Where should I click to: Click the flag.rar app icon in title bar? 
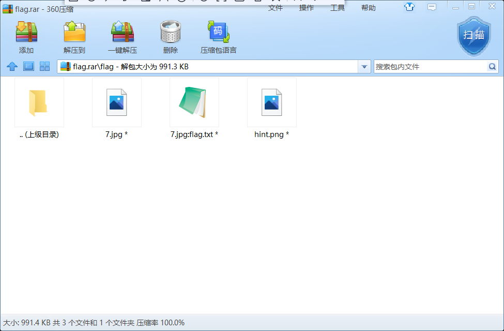click(8, 9)
